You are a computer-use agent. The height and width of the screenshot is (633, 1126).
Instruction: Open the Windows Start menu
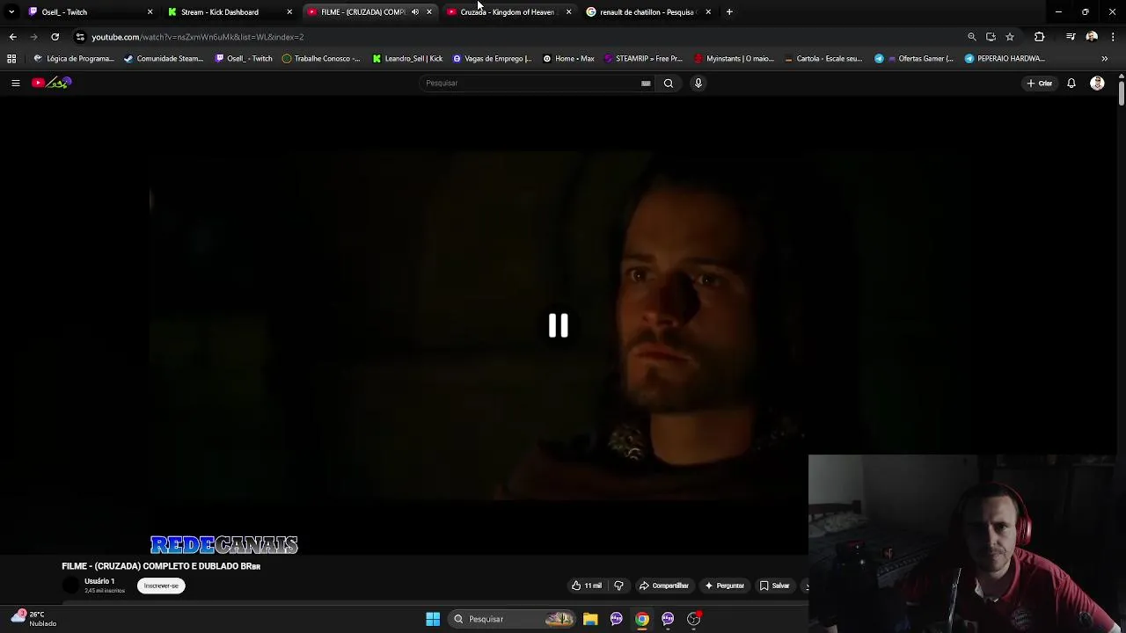(433, 619)
